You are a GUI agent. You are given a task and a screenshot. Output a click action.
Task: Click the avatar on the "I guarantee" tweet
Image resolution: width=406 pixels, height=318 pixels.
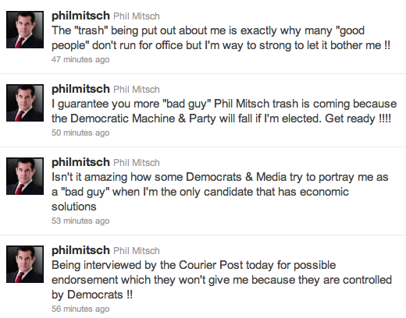pos(25,103)
